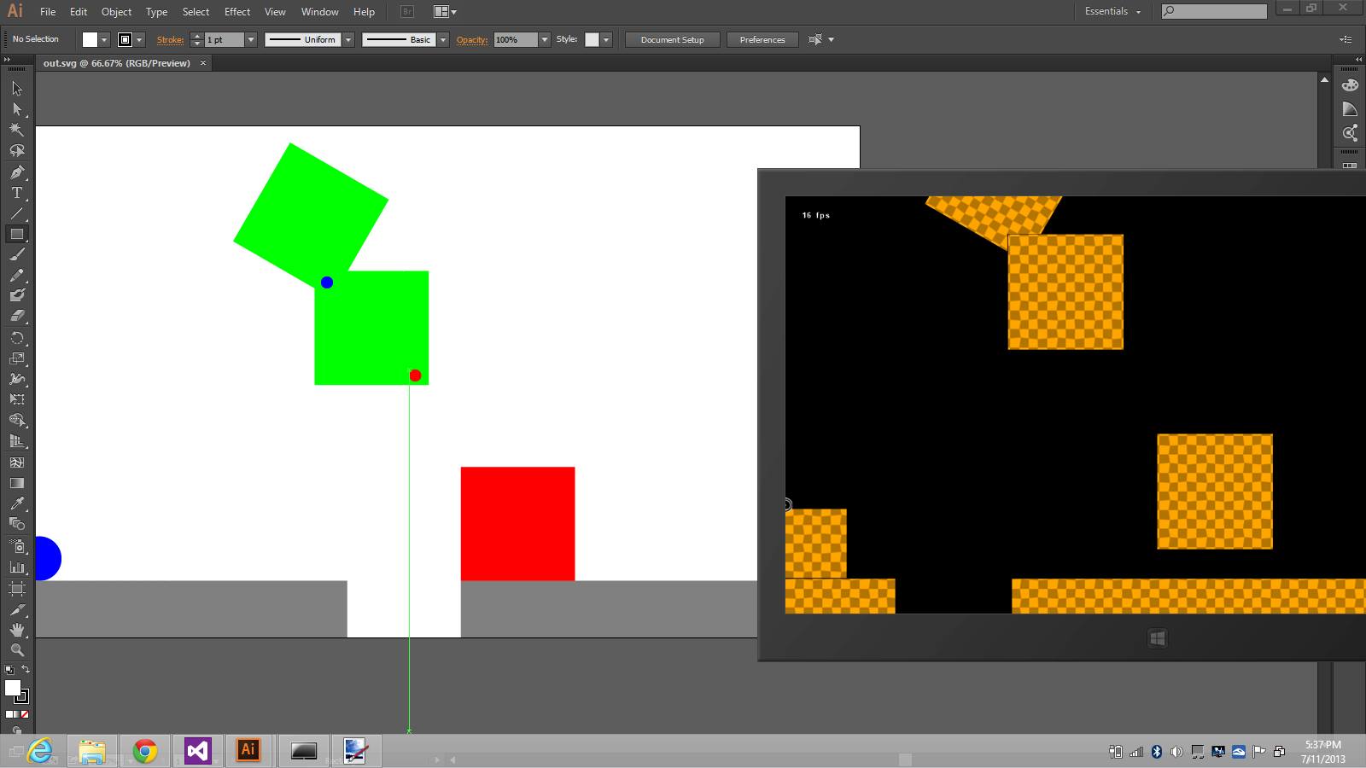Viewport: 1366px width, 768px height.
Task: Select the Rectangle tool
Action: pos(16,234)
